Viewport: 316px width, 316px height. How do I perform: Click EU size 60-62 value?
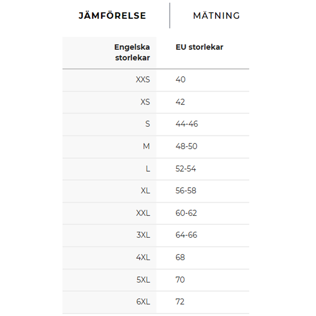tap(186, 213)
